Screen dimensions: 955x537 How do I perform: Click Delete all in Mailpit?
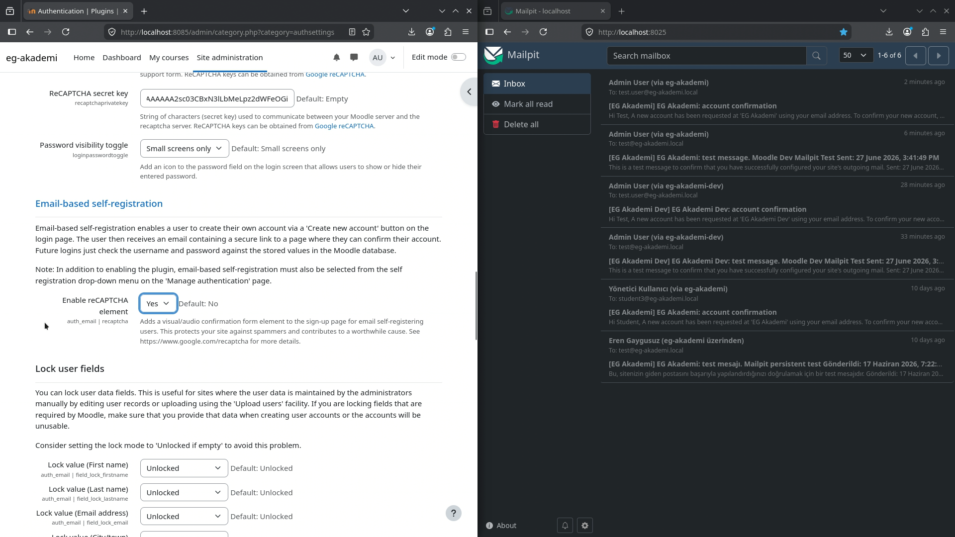tap(537, 124)
